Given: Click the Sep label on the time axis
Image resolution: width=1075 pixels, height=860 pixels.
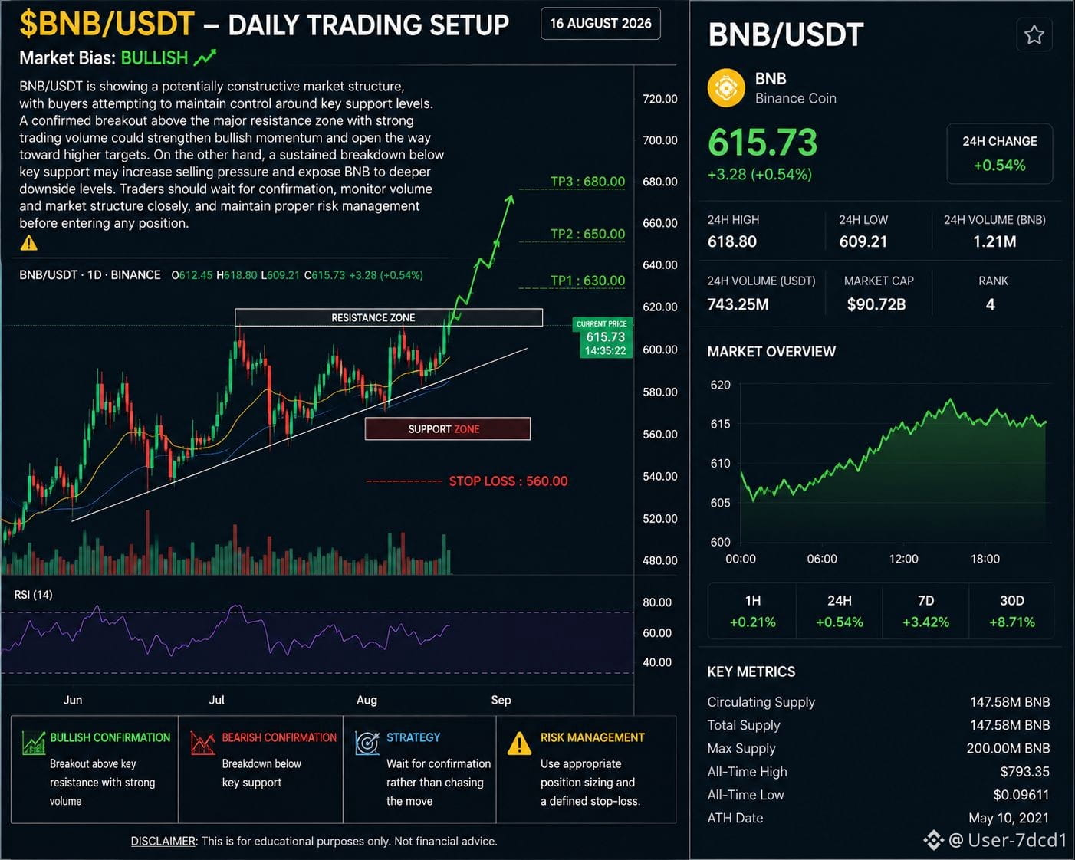Looking at the screenshot, I should point(501,700).
